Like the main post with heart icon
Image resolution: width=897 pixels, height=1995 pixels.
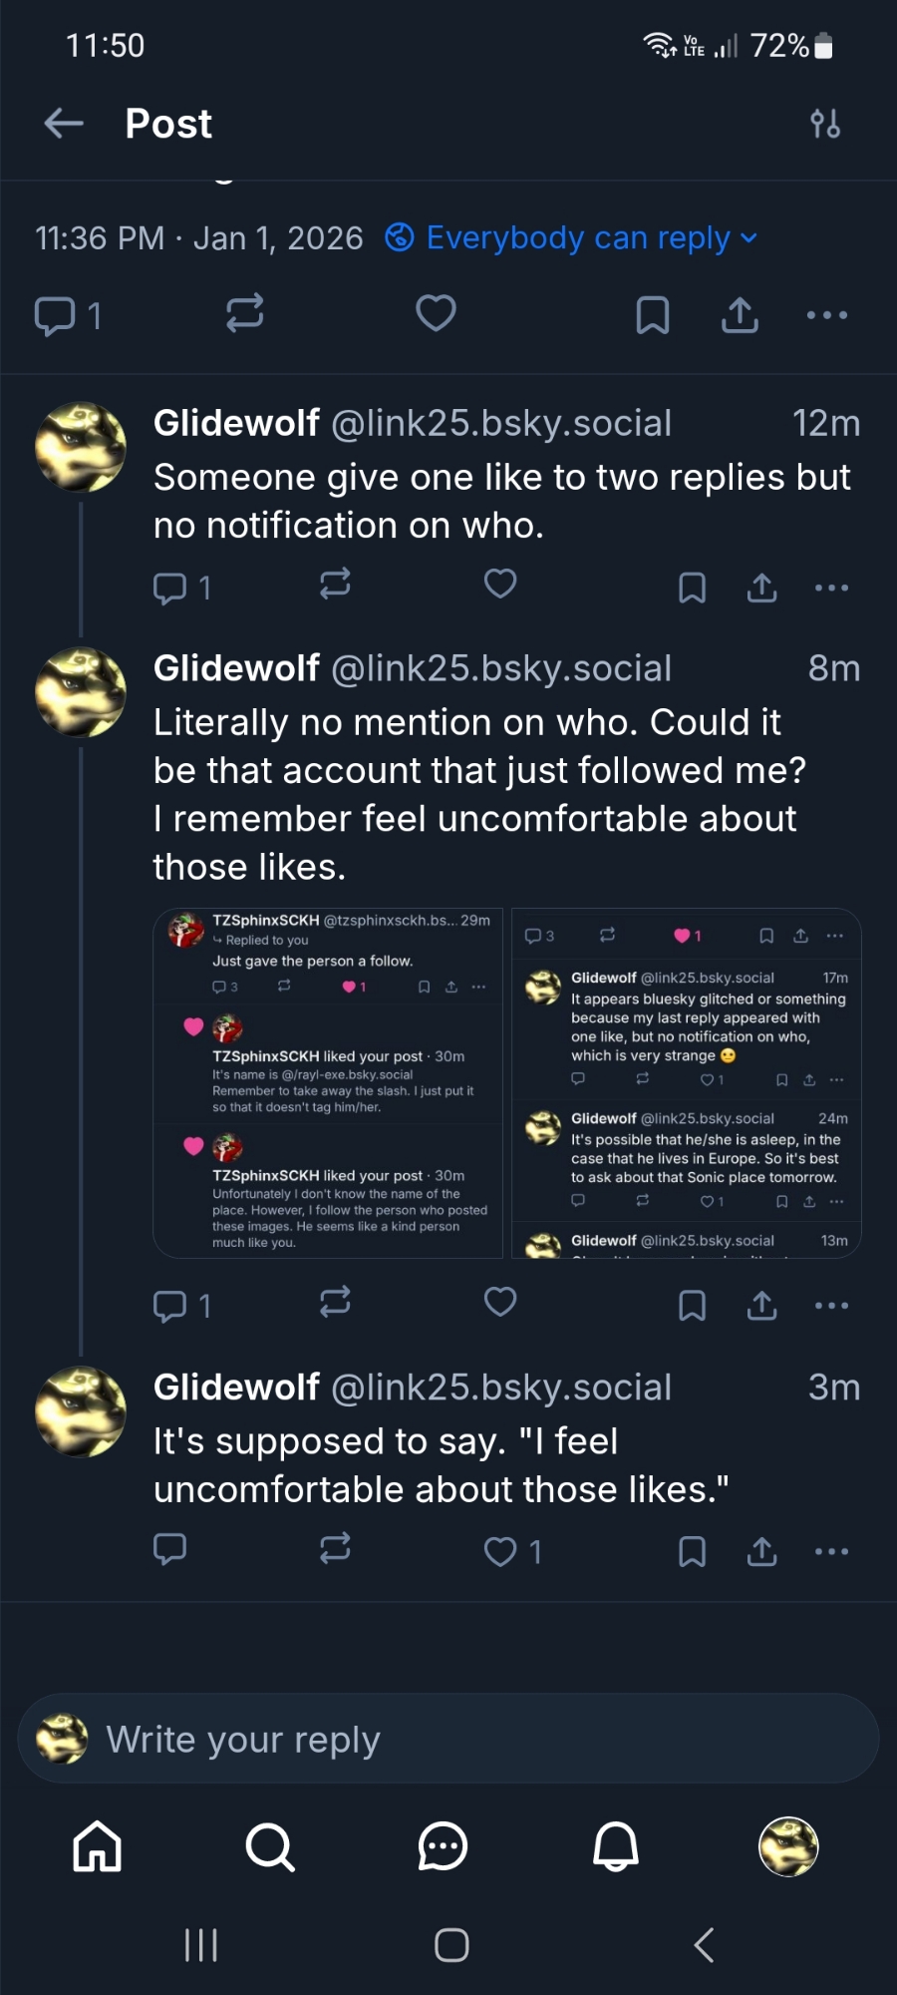click(436, 313)
